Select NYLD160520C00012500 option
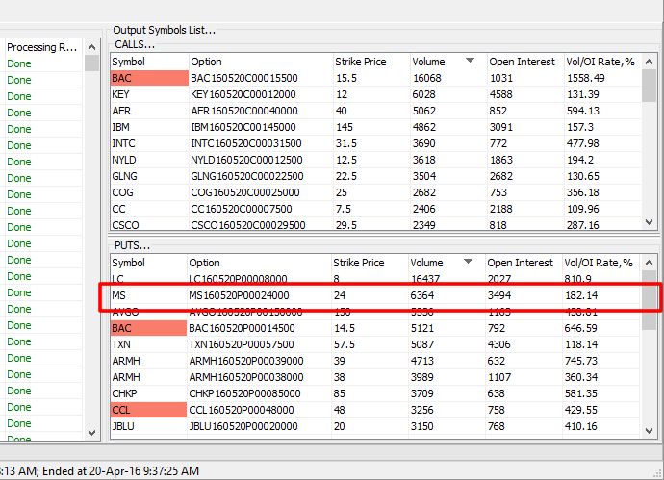 pos(246,160)
